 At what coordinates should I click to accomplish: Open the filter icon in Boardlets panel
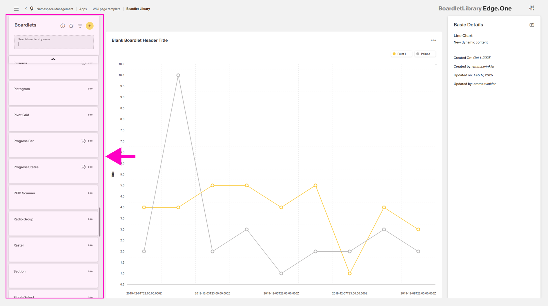[80, 26]
